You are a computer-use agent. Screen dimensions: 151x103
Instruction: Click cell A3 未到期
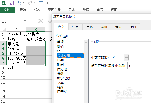pyautogui.click(x=16, y=44)
